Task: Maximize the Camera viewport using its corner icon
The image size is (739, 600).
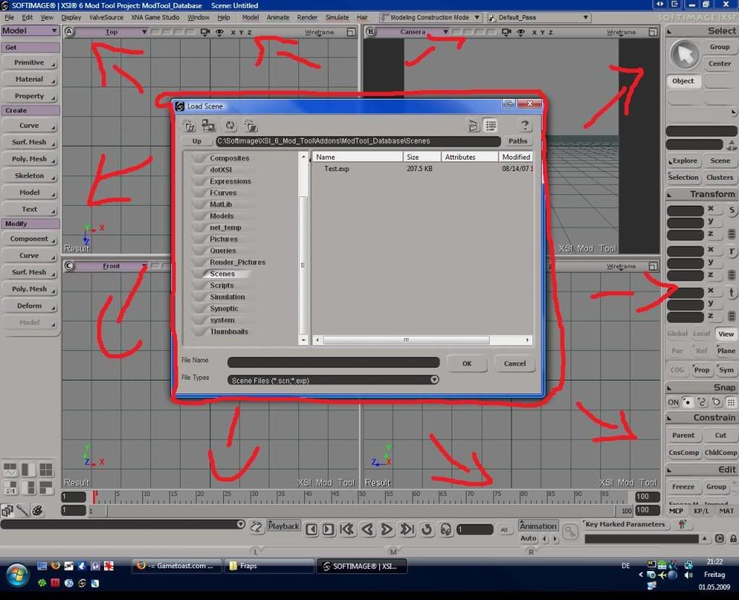Action: pyautogui.click(x=653, y=32)
